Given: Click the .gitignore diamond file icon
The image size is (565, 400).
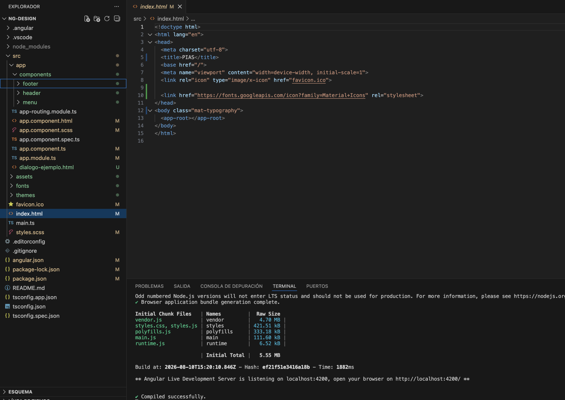Looking at the screenshot, I should click(7, 251).
